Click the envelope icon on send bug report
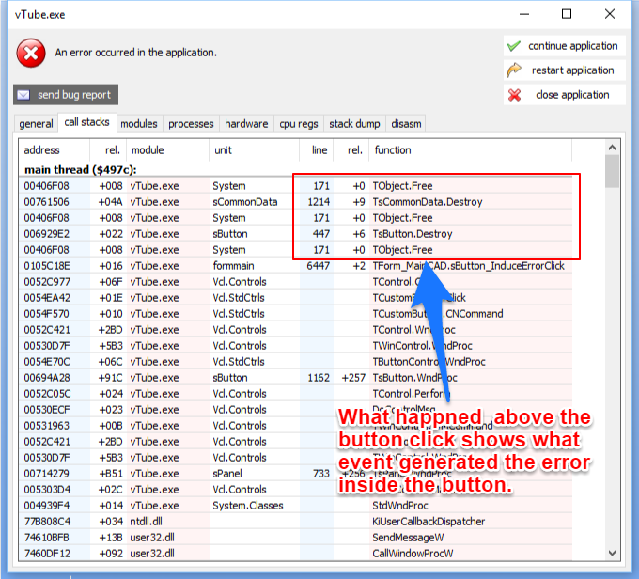This screenshot has height=579, width=639. tap(24, 95)
